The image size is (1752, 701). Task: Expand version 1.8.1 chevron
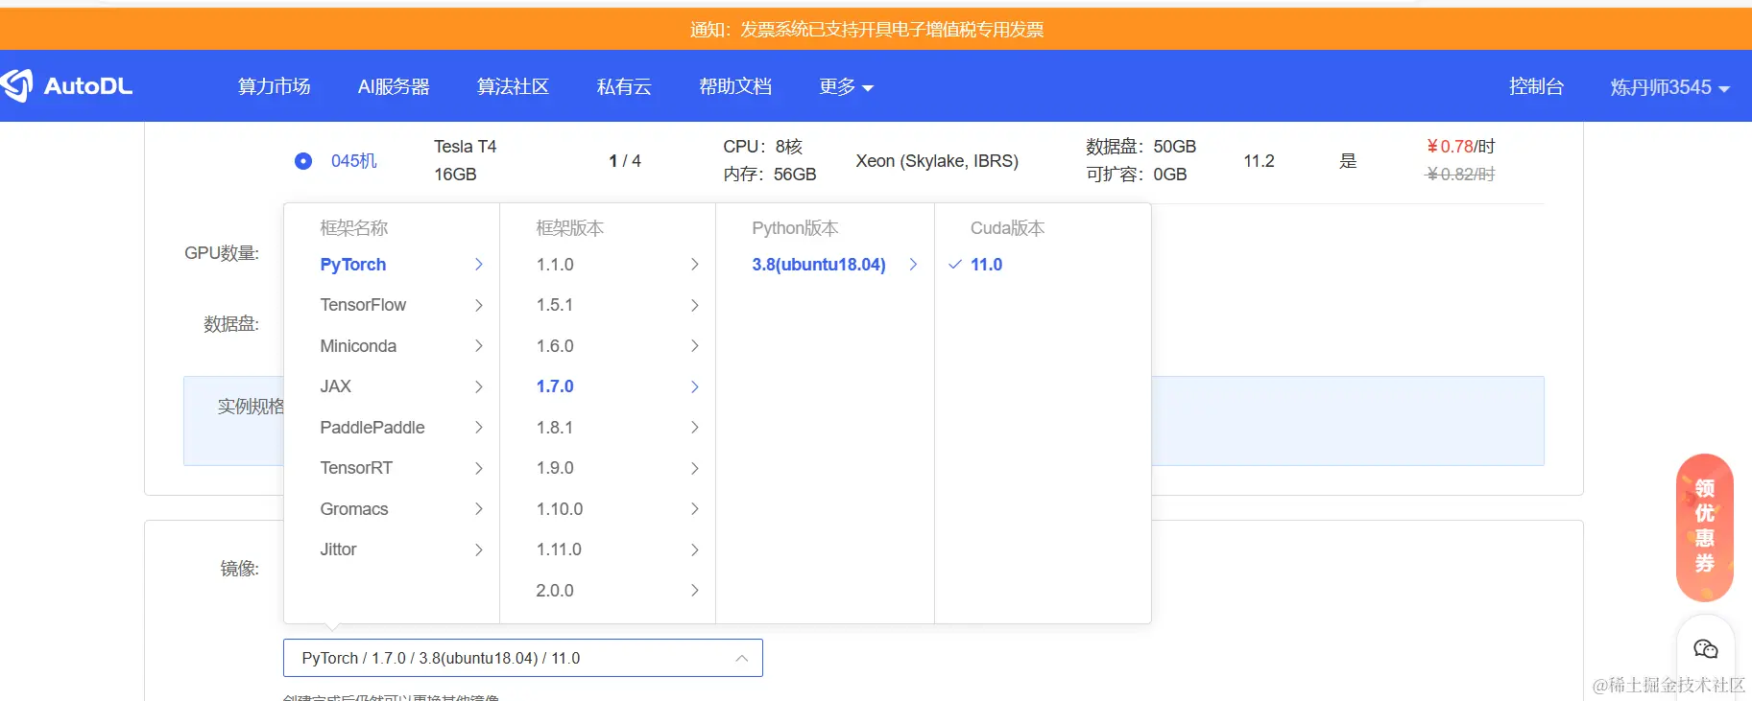tap(695, 428)
